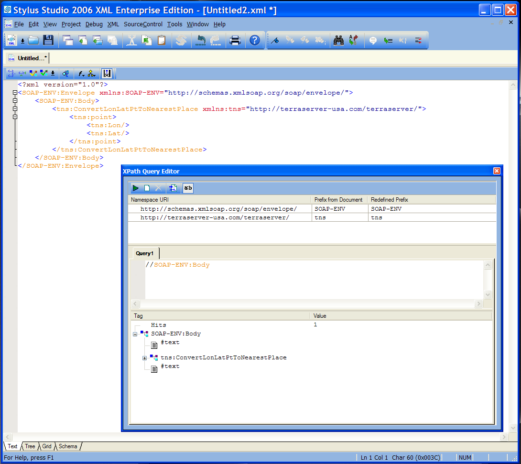Screen dimensions: 521x464
Task: Click the Redefined Prefix column header
Action: tap(389, 200)
